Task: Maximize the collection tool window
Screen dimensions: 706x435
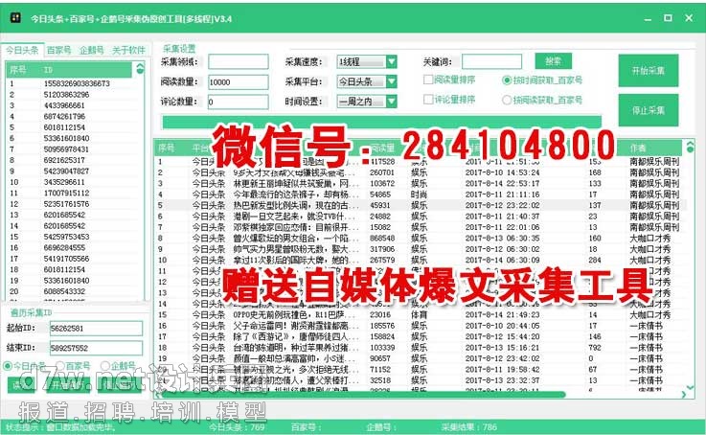Action: pos(668,18)
